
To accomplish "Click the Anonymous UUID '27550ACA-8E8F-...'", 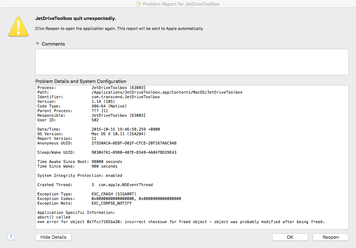I will pyautogui.click(x=134, y=143).
